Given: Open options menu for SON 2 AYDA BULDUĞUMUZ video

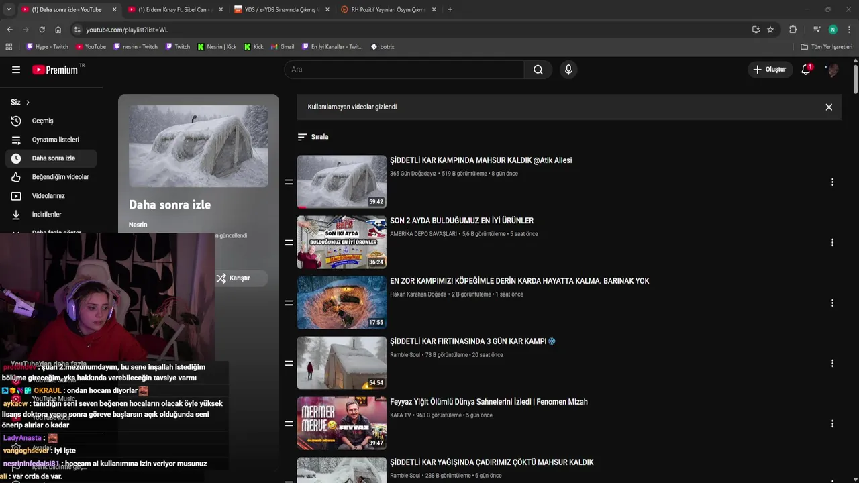Looking at the screenshot, I should click(x=832, y=242).
